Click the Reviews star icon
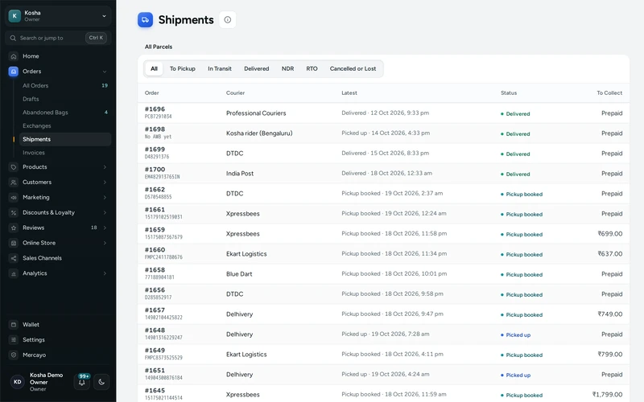This screenshot has height=402, width=644. 14,228
